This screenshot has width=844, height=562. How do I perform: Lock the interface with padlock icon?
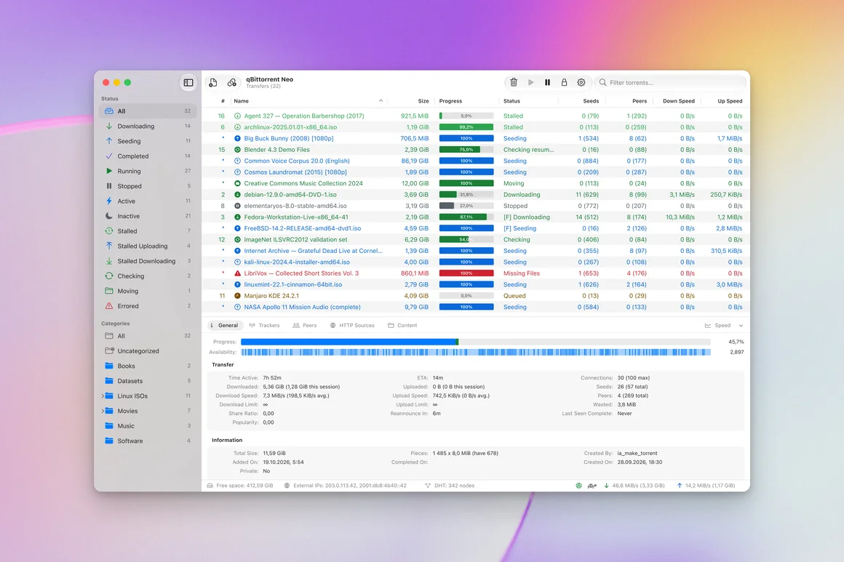[x=564, y=82]
